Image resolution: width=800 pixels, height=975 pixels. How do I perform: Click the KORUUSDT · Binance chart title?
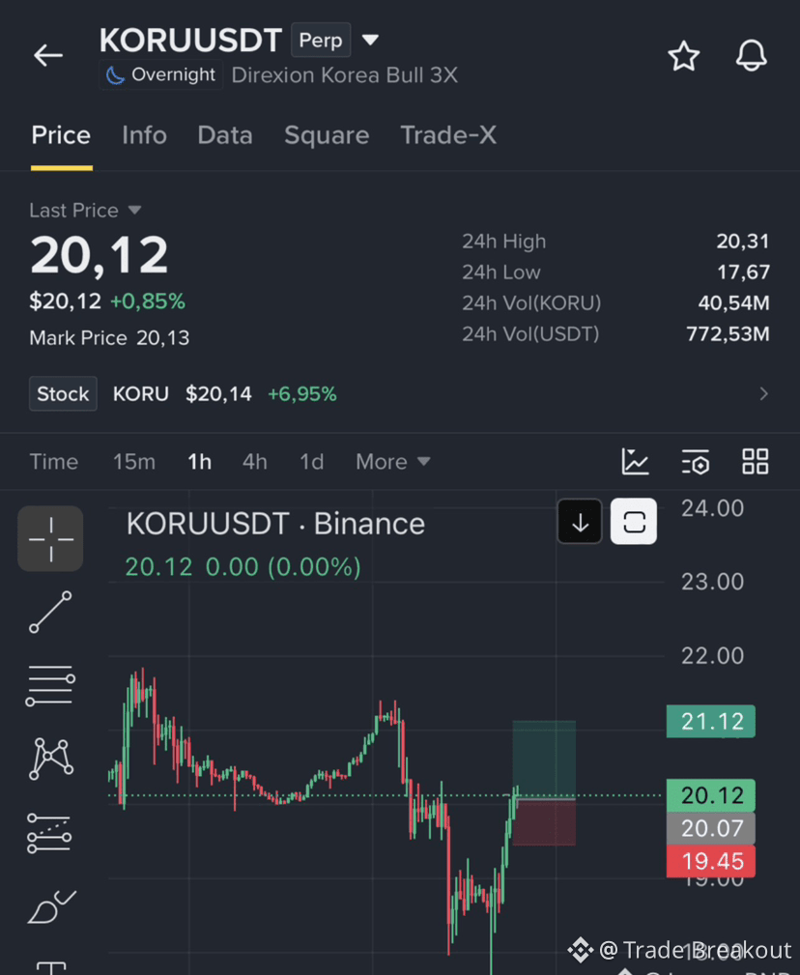click(x=275, y=524)
